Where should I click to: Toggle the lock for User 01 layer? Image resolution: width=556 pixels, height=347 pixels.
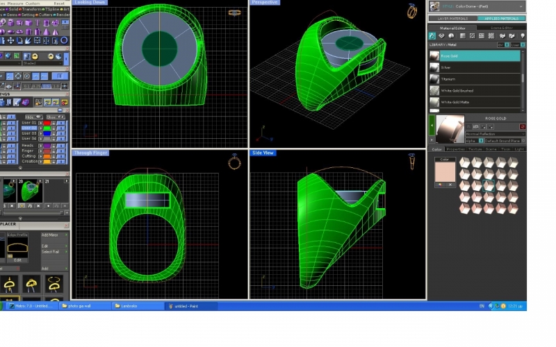click(x=54, y=123)
